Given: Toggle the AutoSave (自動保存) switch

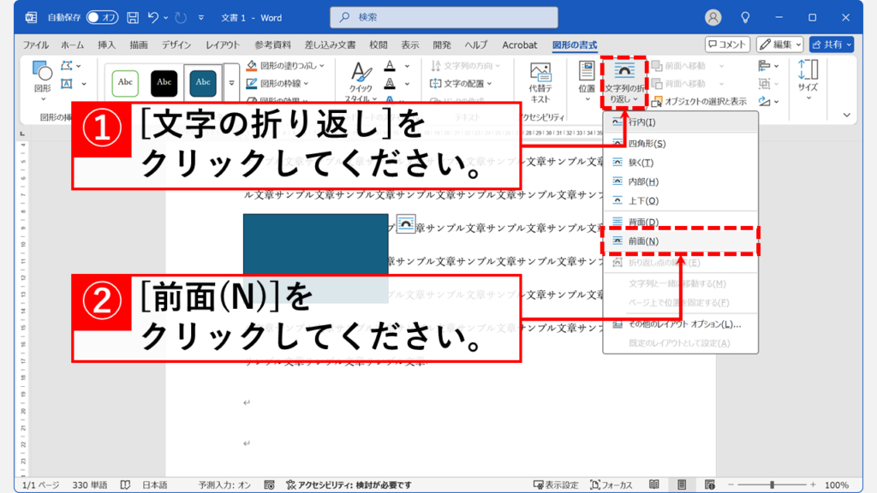Looking at the screenshot, I should coord(102,18).
